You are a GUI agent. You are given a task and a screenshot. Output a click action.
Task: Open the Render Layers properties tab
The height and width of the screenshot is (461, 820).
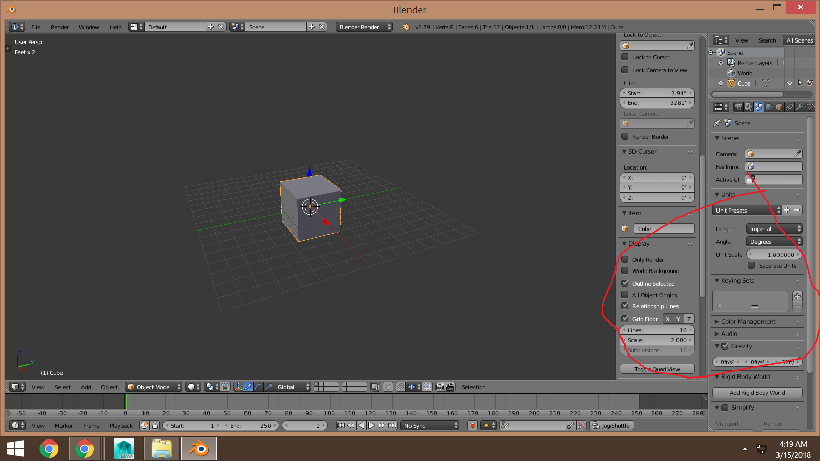[748, 107]
